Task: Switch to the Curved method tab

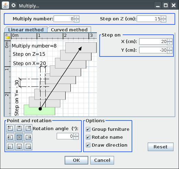Action: [x=69, y=30]
